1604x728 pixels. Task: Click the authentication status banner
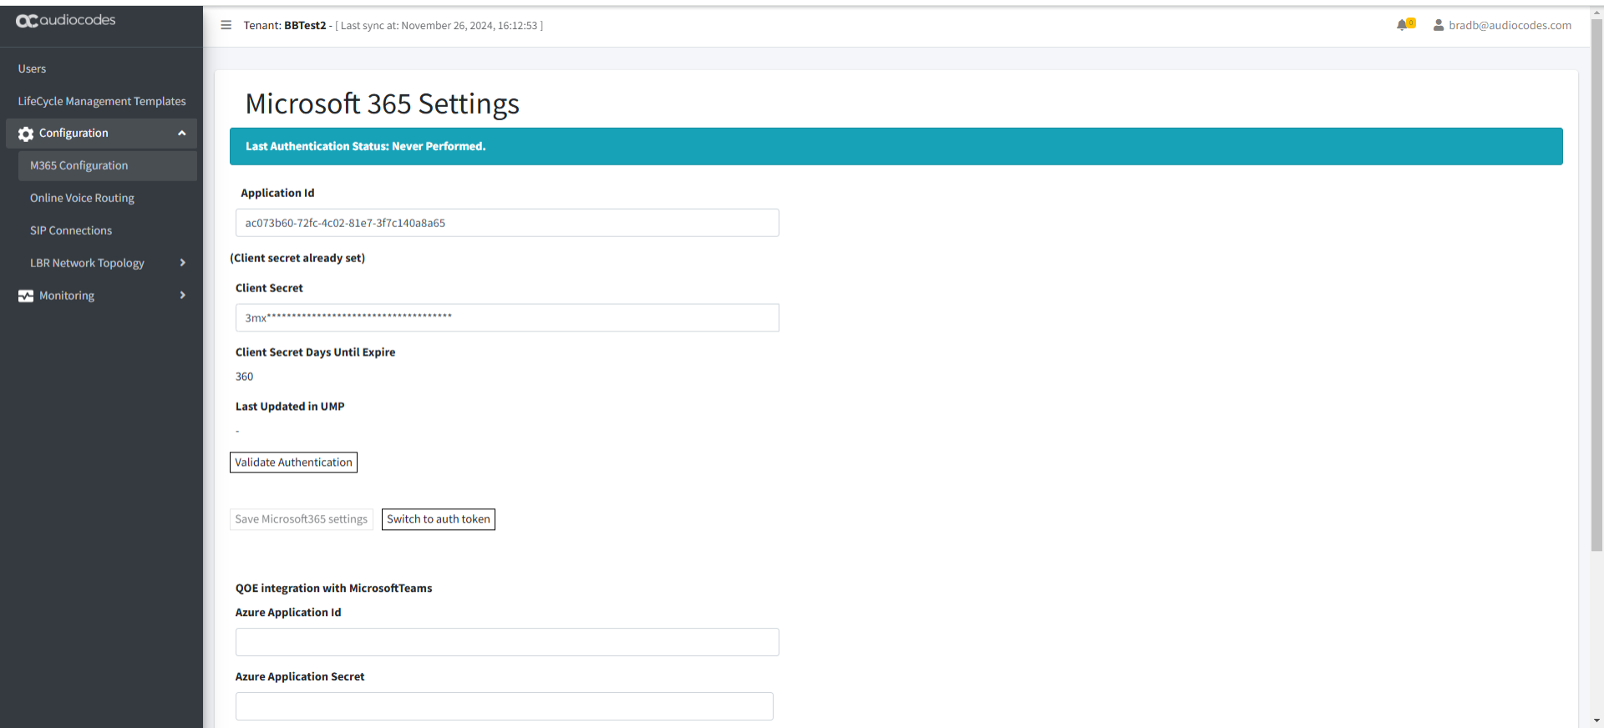click(x=896, y=146)
